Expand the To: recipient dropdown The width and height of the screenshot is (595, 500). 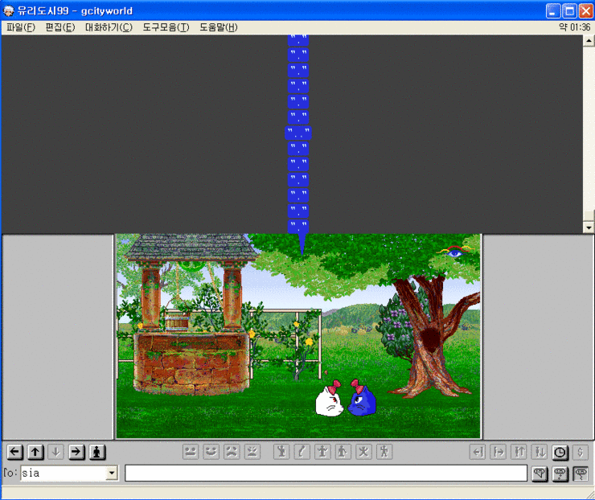[x=112, y=473]
